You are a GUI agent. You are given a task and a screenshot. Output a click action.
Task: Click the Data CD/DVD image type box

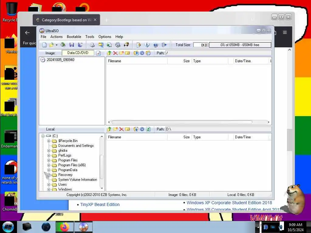click(78, 53)
